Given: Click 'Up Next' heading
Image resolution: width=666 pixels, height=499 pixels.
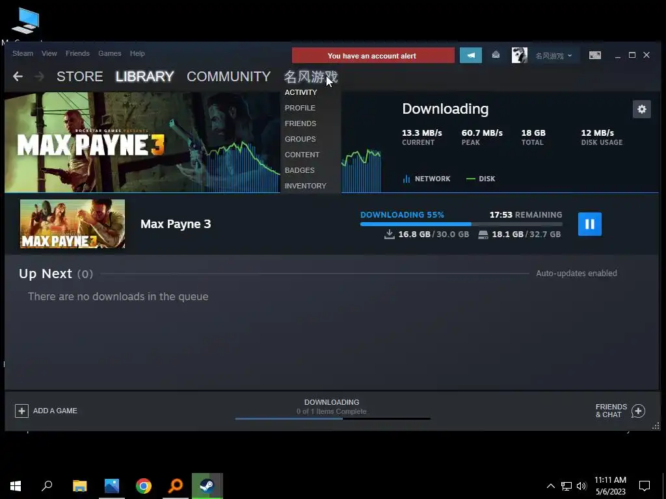Looking at the screenshot, I should point(46,274).
